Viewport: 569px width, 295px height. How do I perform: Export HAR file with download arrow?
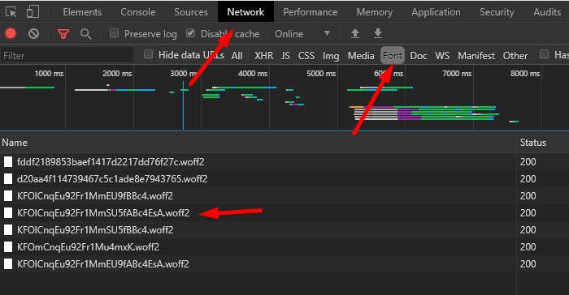(x=378, y=33)
